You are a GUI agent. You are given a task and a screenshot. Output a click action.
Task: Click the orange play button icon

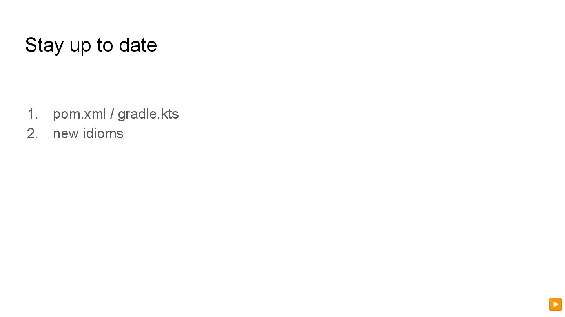pos(555,304)
